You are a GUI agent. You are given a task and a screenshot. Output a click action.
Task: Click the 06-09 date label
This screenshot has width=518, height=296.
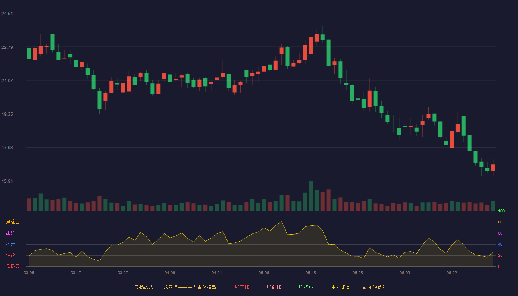[x=405, y=273]
